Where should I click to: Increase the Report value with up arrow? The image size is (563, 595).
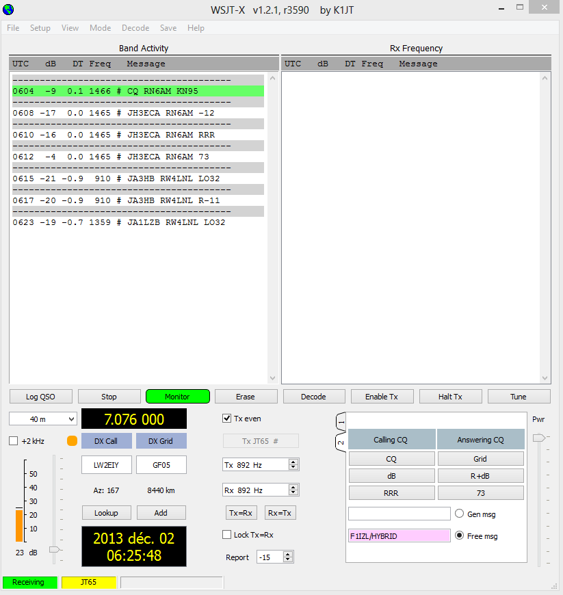[x=288, y=554]
